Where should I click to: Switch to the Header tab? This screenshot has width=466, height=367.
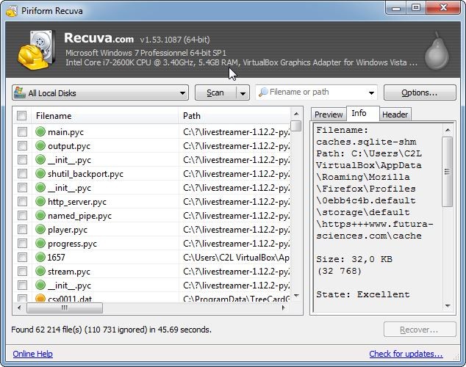(x=395, y=115)
